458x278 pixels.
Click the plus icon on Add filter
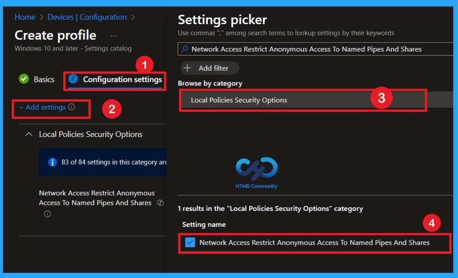click(x=187, y=68)
